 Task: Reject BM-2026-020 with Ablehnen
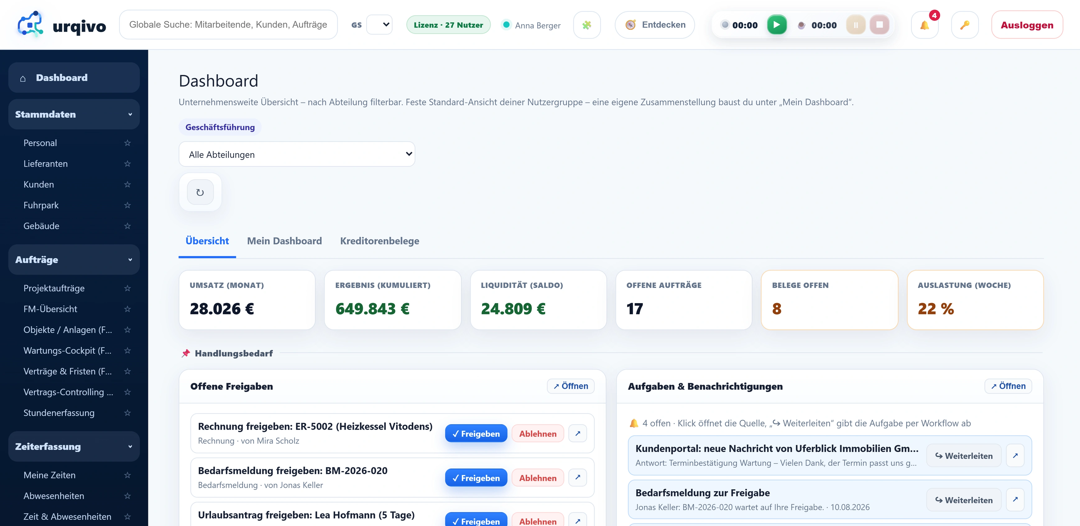point(538,478)
